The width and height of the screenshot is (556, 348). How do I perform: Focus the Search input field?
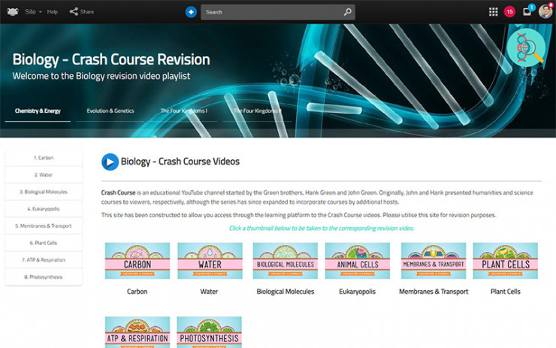(278, 12)
